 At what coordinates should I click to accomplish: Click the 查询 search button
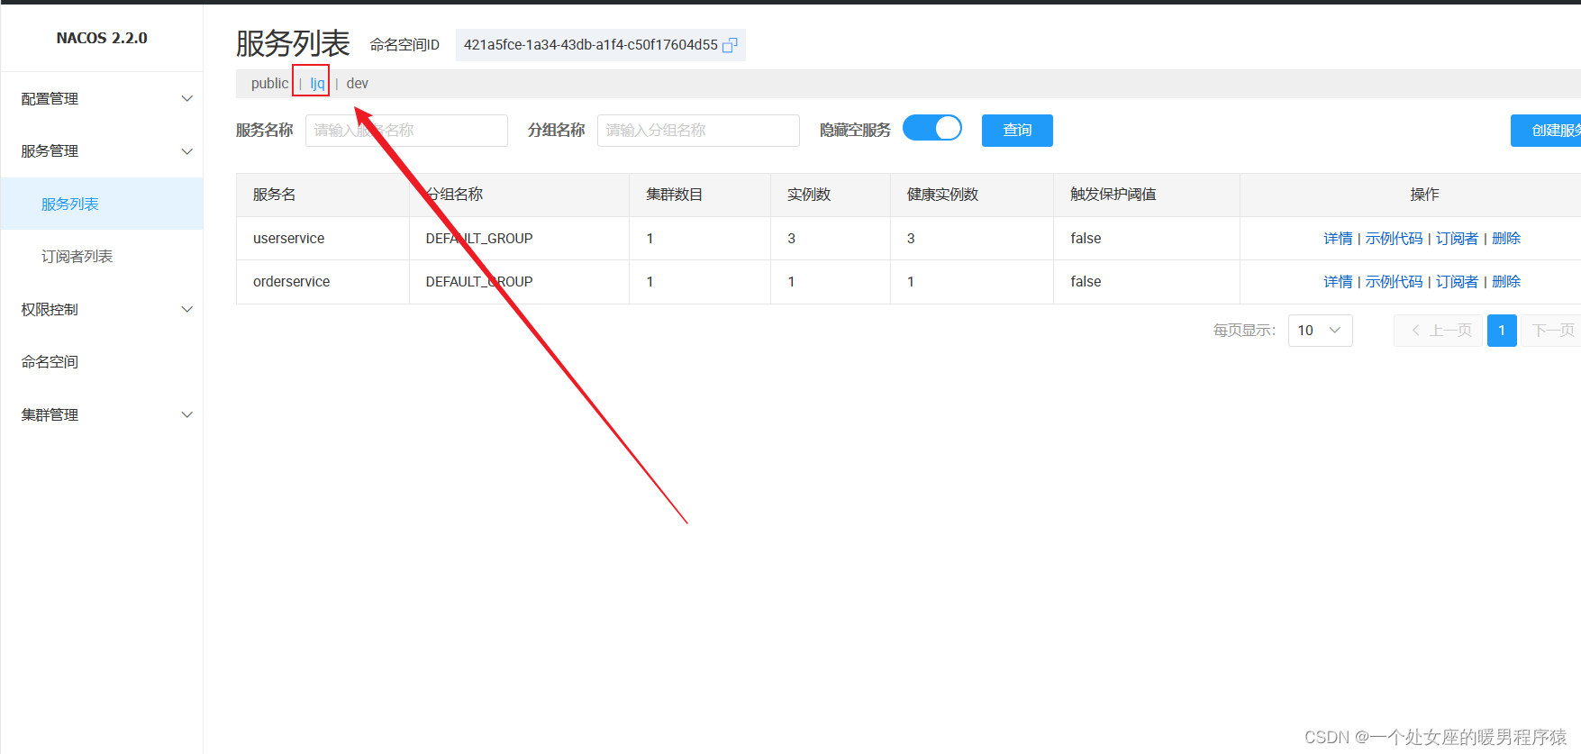(x=1017, y=131)
